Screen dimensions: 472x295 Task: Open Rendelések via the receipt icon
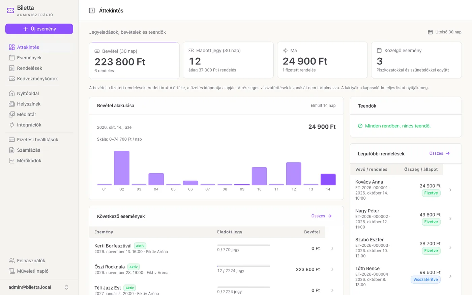point(12,68)
